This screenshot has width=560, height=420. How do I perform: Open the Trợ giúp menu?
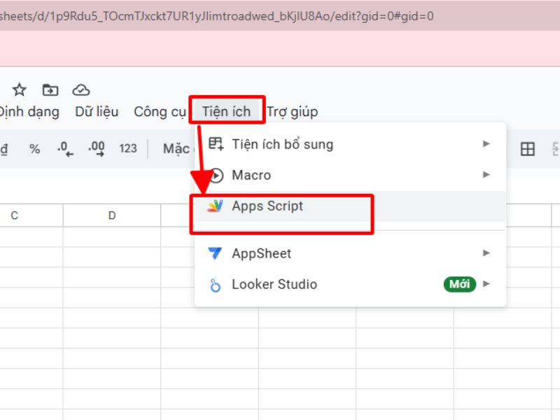pyautogui.click(x=292, y=111)
